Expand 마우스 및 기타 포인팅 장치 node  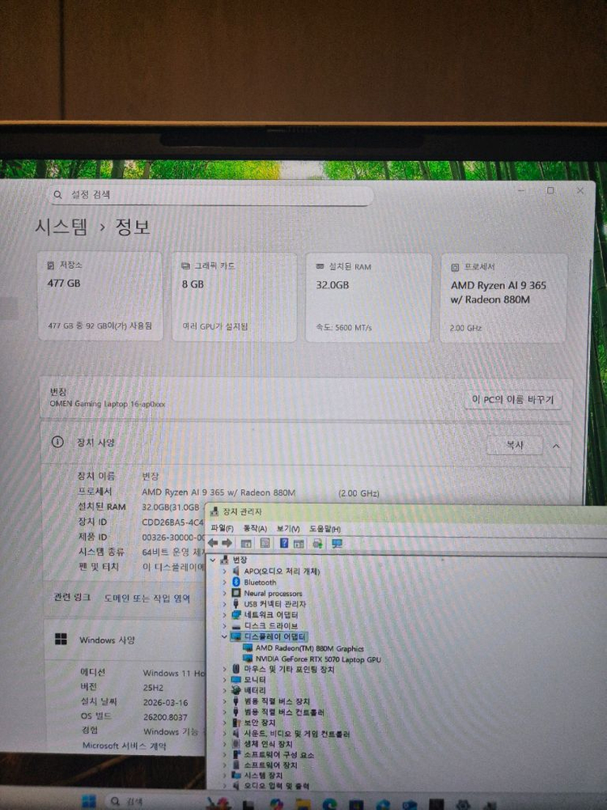point(224,669)
